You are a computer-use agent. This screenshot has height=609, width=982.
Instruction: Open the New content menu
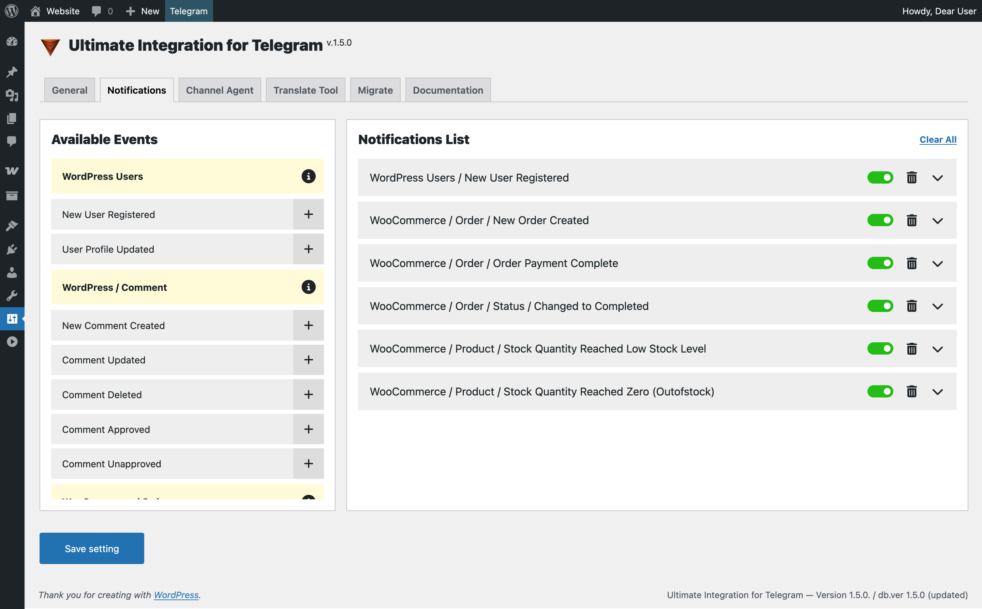click(143, 11)
